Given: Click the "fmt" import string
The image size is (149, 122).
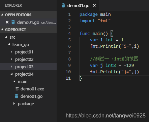Looking at the screenshot, I should pos(104,21).
